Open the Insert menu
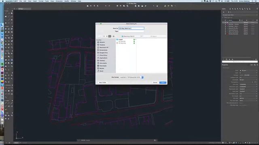Viewport: 259px width, 145px height. pos(35,1)
